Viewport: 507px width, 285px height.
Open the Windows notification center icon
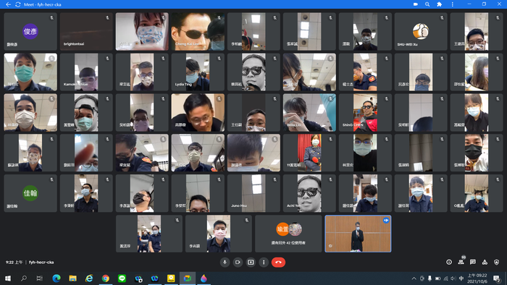497,278
